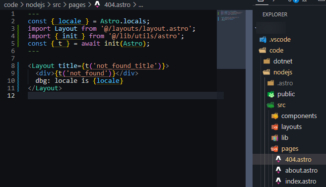The width and height of the screenshot is (326, 187).
Task: Place cursor on 'Astro.locals' in line 2
Action: pos(123,21)
